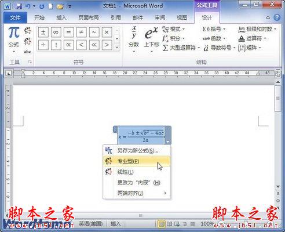Switch to the 审阅 Review tab
The height and width of the screenshot is (232, 285).
(160, 18)
